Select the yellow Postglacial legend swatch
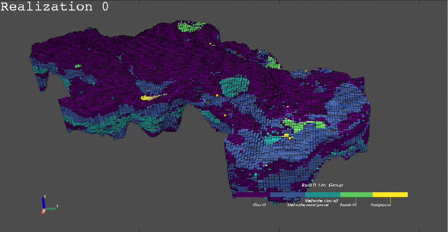The image size is (448, 232). 390,194
